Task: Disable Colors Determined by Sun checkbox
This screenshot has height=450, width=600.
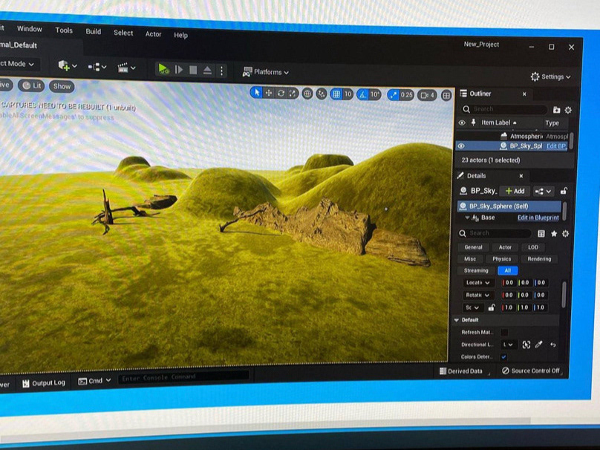Action: (x=503, y=356)
